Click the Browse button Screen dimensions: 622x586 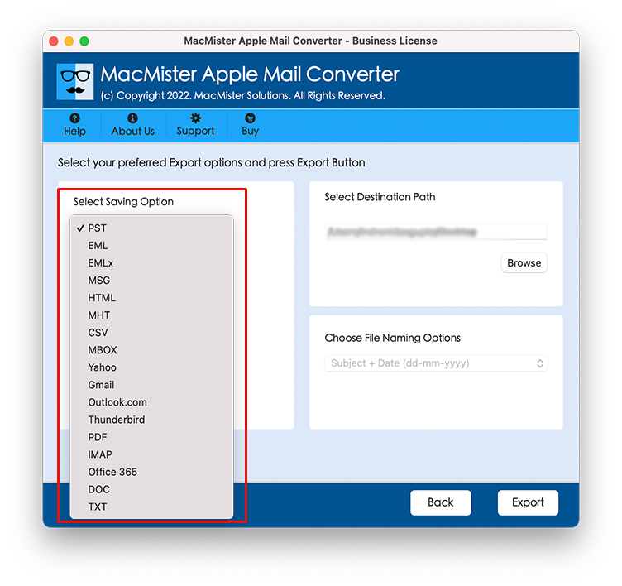(524, 263)
